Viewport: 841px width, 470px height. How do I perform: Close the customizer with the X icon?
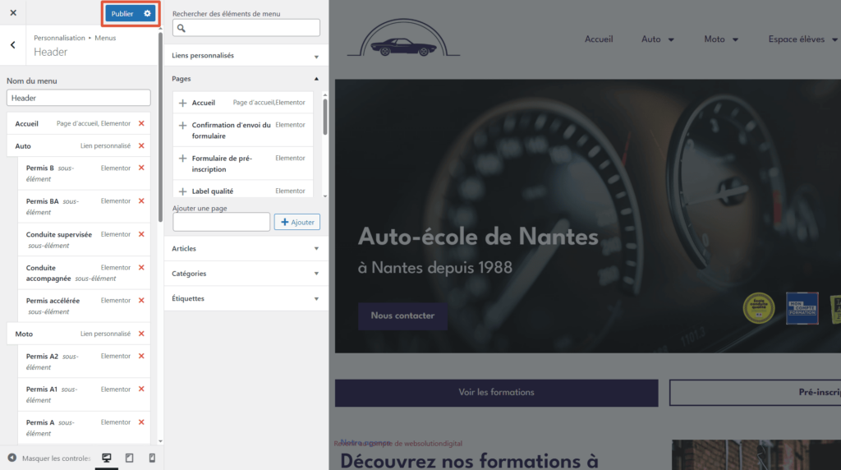pos(13,13)
